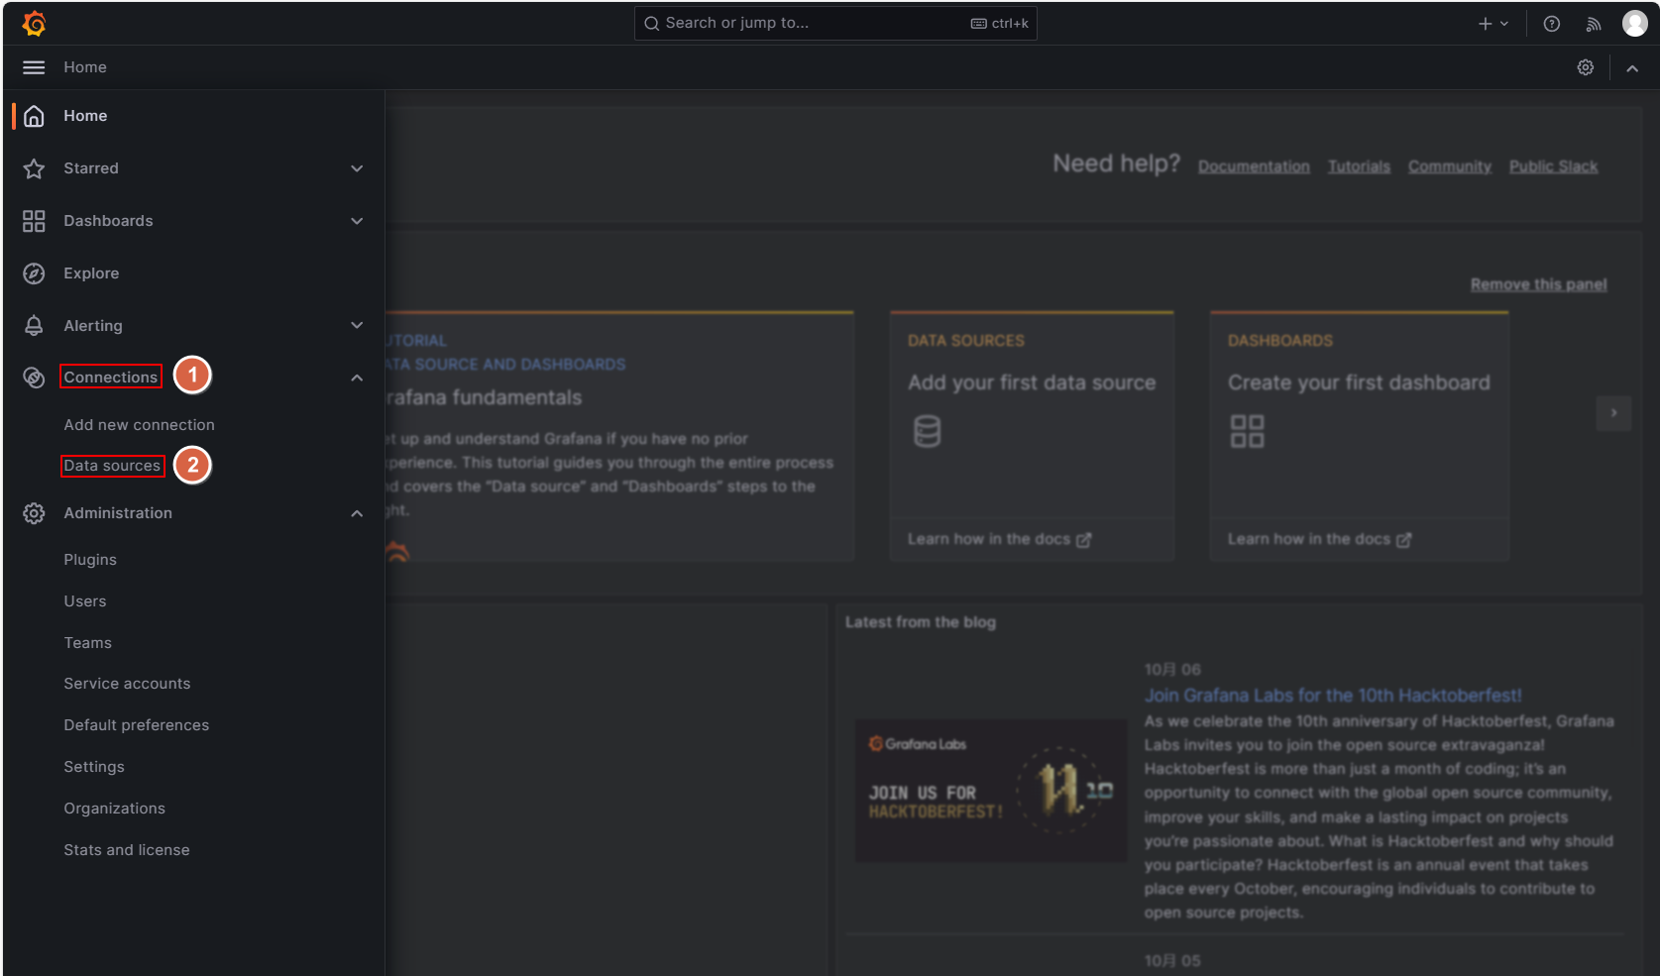The width and height of the screenshot is (1660, 976).
Task: Open Data sources under Connections
Action: point(112,466)
